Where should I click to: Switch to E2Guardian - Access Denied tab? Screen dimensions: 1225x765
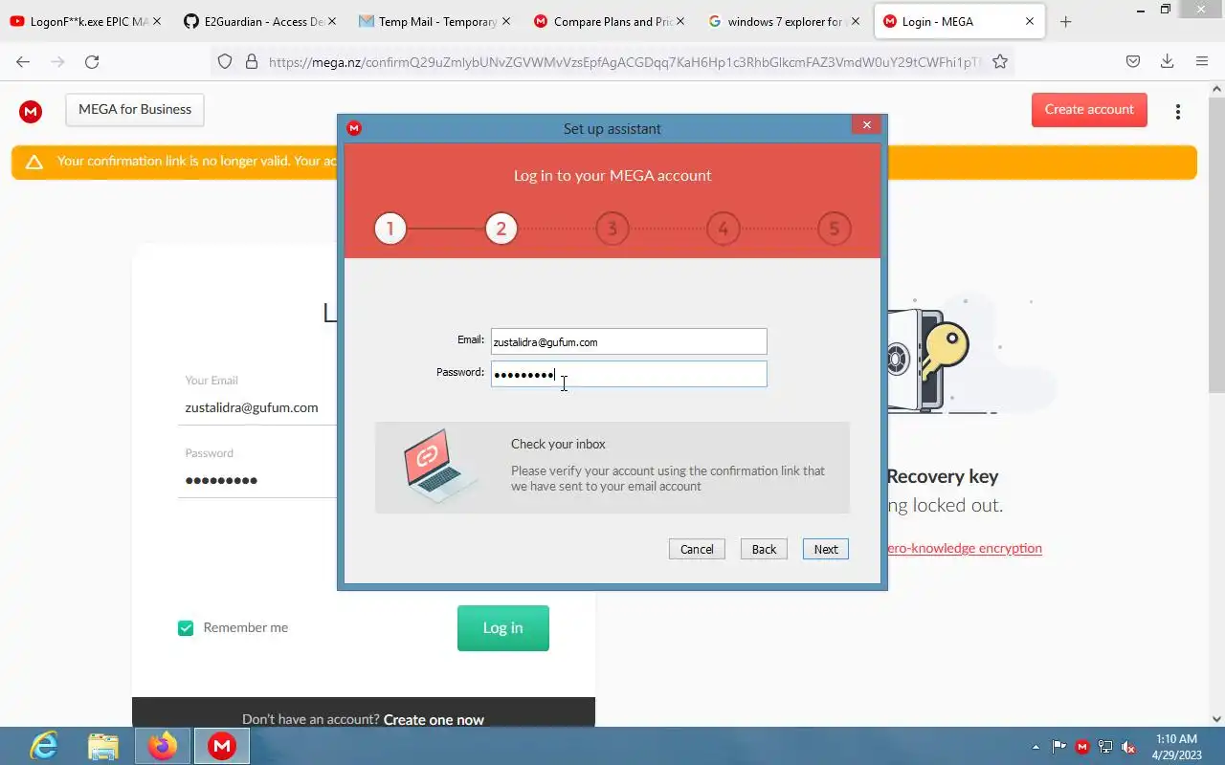(259, 21)
